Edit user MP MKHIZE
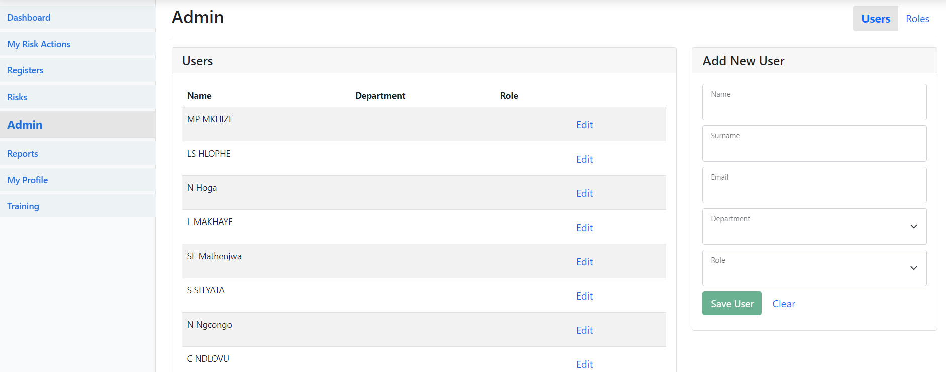The image size is (946, 372). click(x=584, y=125)
